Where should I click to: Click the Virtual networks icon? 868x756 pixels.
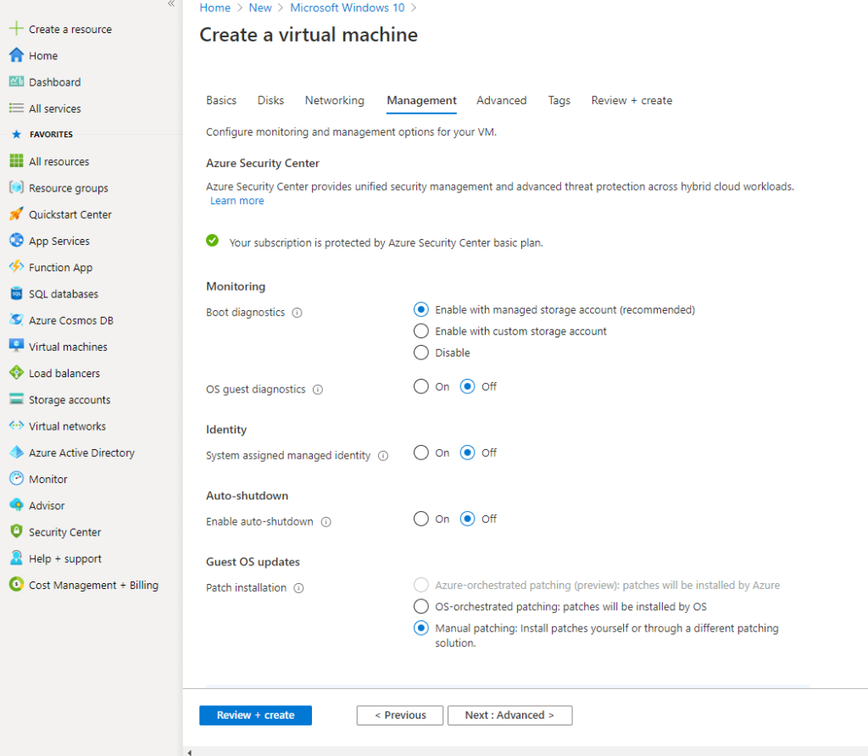17,425
